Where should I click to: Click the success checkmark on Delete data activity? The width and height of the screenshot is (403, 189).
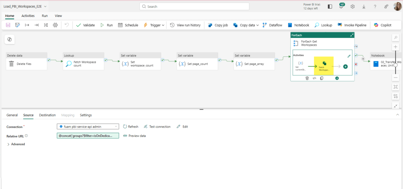(49, 60)
